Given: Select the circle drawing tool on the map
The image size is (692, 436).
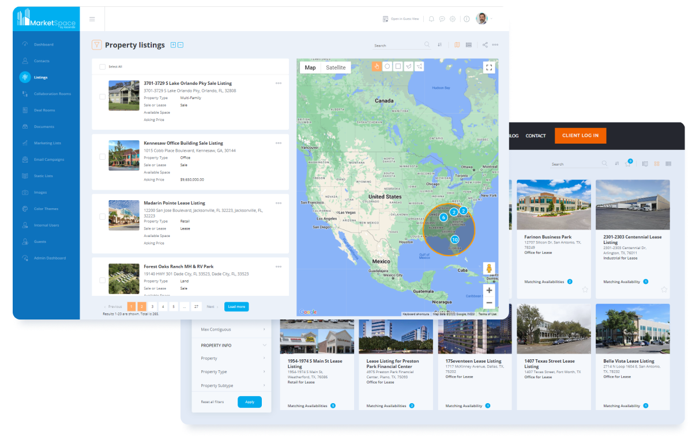Looking at the screenshot, I should pyautogui.click(x=388, y=67).
